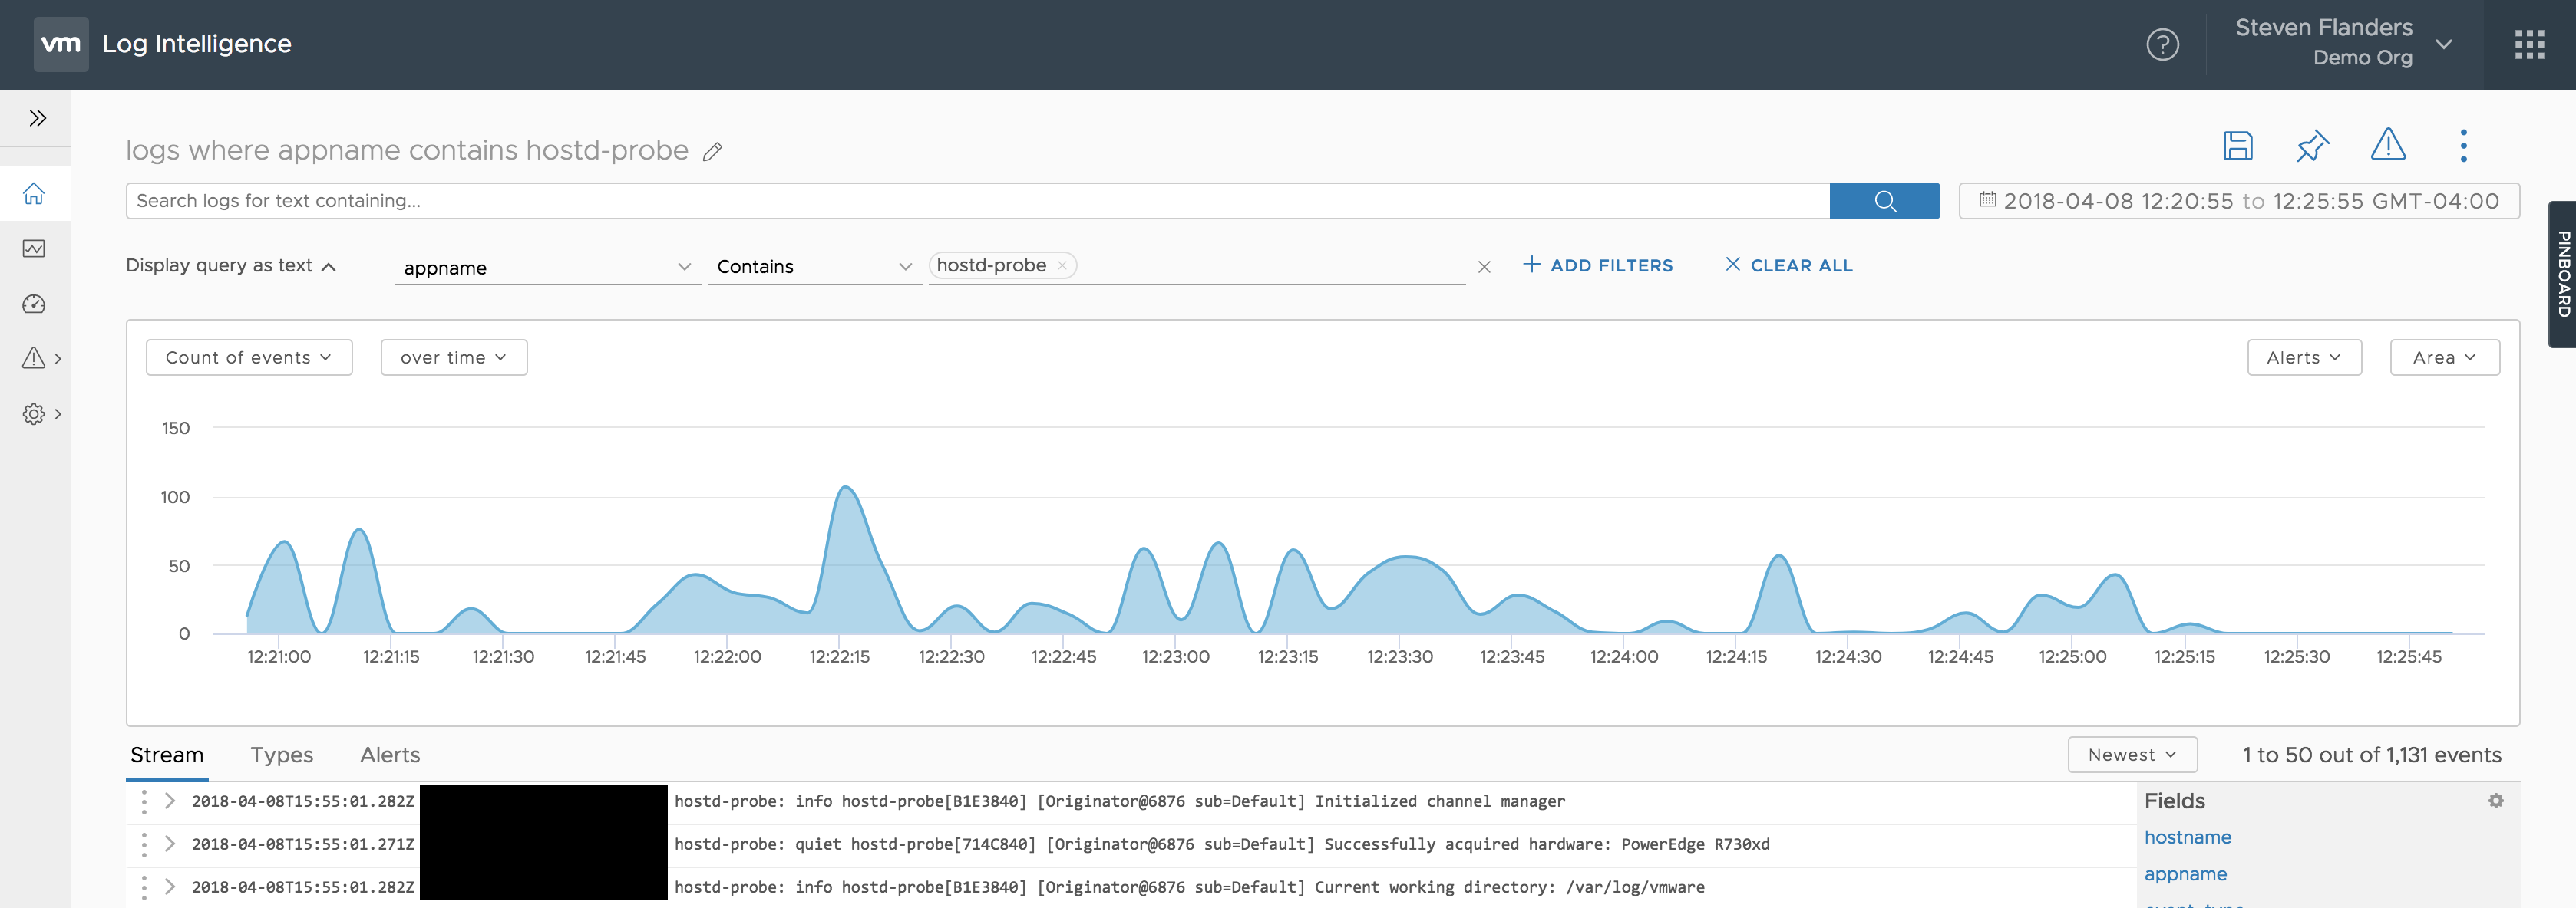Click the ADD FILTERS link
The height and width of the screenshot is (908, 2576).
[x=1597, y=265]
